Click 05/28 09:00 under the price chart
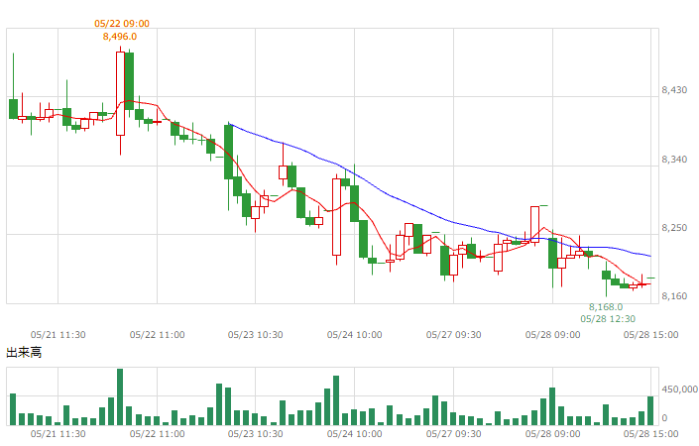The width and height of the screenshot is (699, 446). pos(553,335)
